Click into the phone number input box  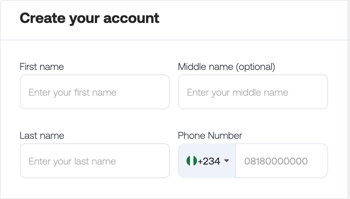point(282,161)
